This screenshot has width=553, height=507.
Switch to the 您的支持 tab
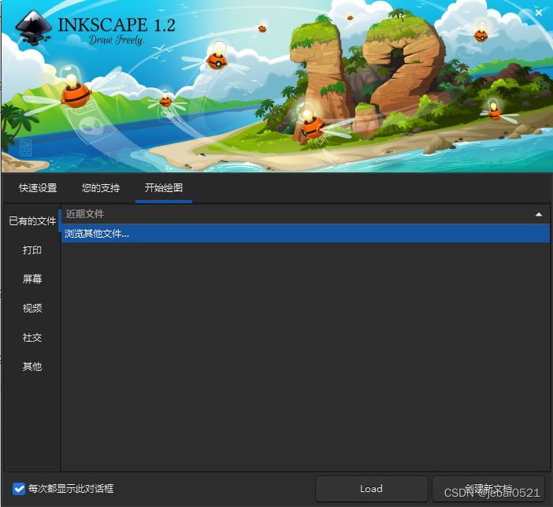pos(101,188)
